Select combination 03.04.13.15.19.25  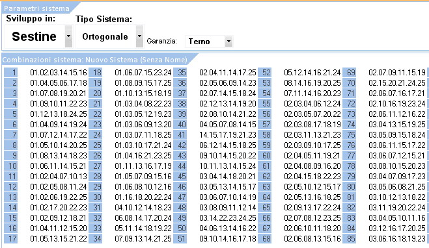[397, 125]
